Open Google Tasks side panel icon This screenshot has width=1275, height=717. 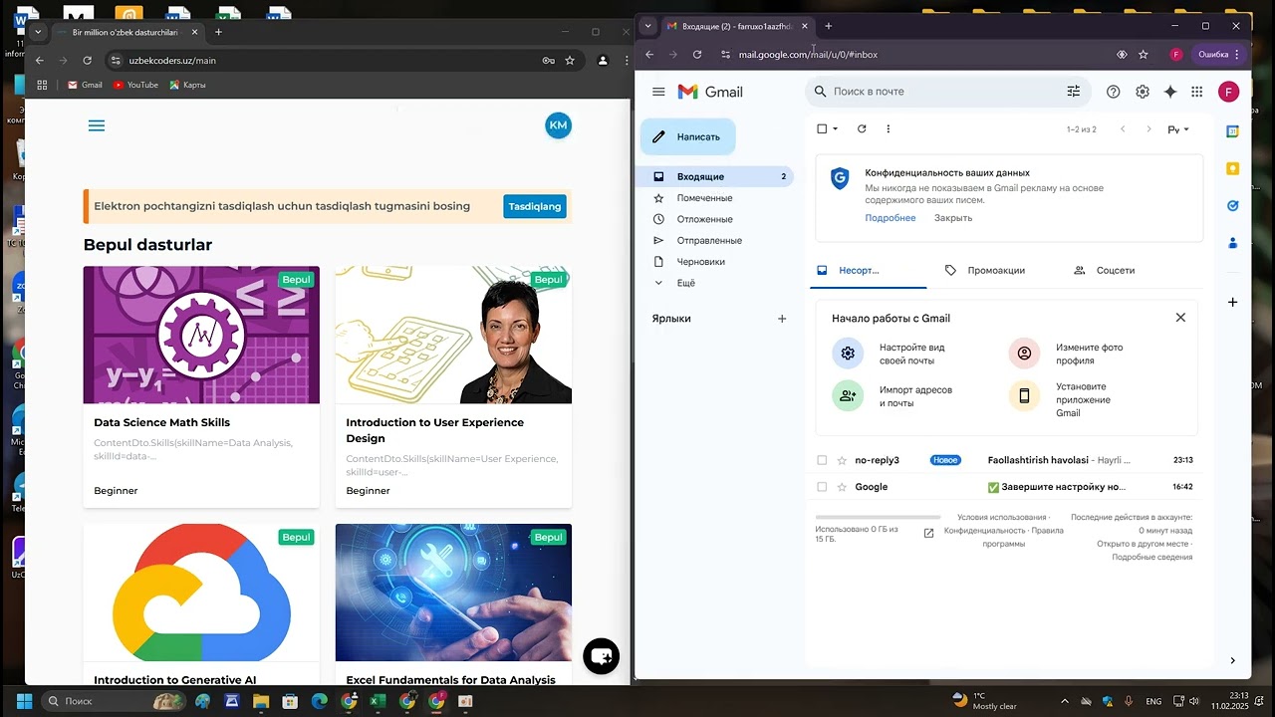pyautogui.click(x=1232, y=205)
